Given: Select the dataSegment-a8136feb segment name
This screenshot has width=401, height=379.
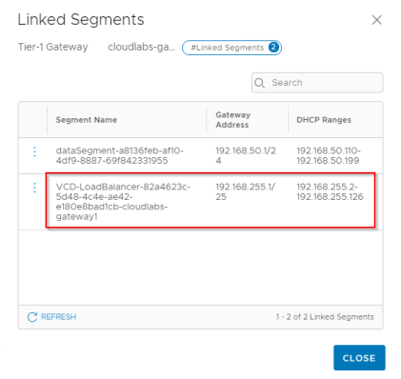Looking at the screenshot, I should [120, 155].
